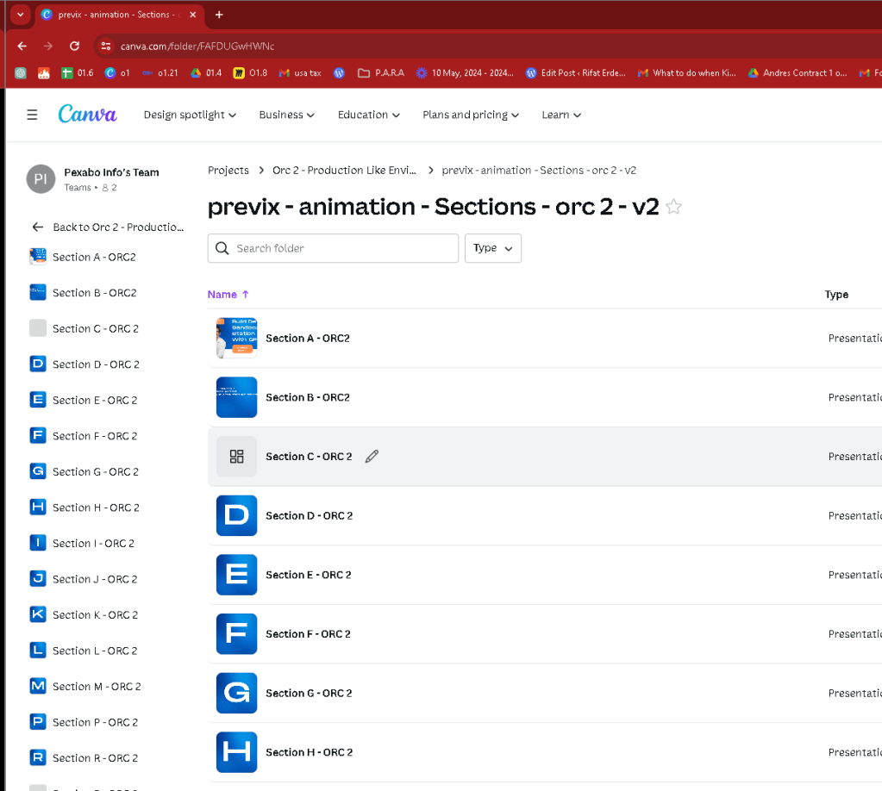The height and width of the screenshot is (791, 882).
Task: Go to Orc 2 - Production Like Envi... breadcrumb
Action: pyautogui.click(x=344, y=170)
